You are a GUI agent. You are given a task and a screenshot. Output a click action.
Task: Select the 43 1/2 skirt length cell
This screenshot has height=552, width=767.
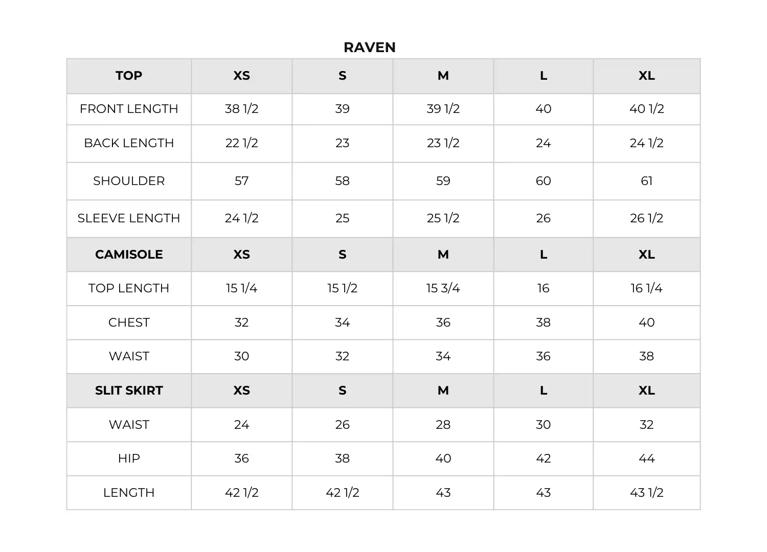tap(646, 493)
